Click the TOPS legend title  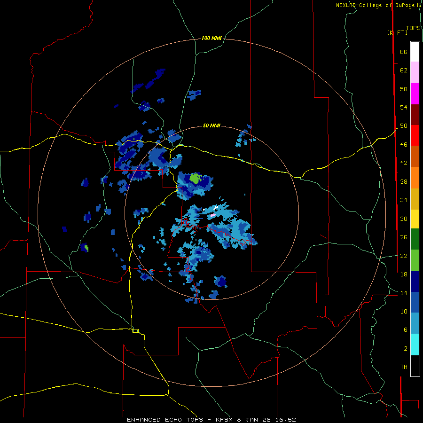(413, 28)
